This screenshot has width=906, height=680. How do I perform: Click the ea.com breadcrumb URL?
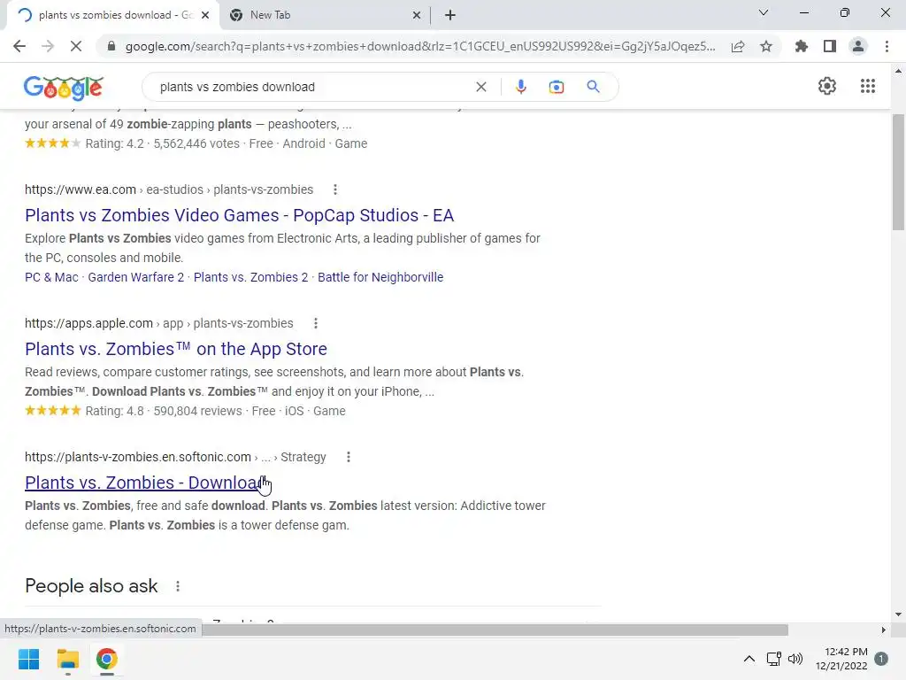click(169, 189)
